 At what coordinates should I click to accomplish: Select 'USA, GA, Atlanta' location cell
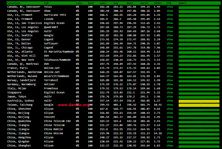(20, 52)
